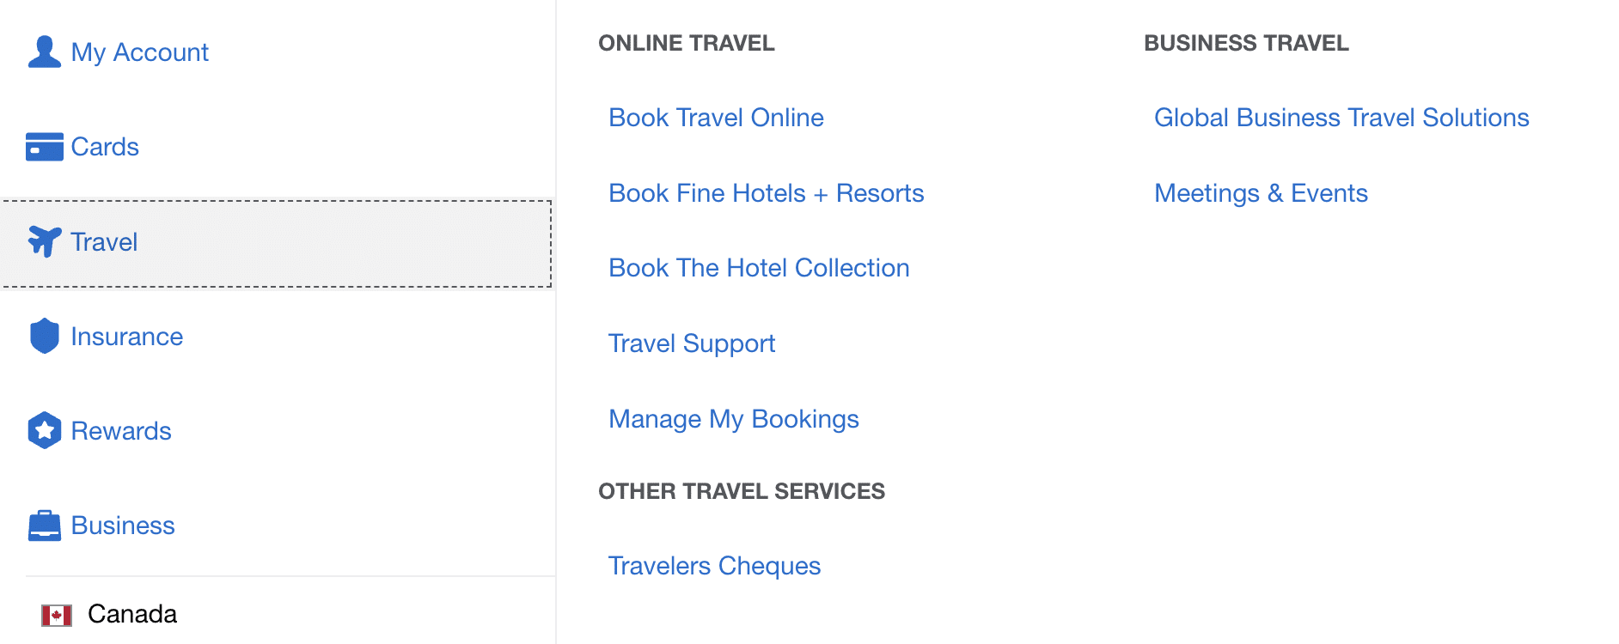Click the Business briefcase icon
The height and width of the screenshot is (644, 1619).
tap(45, 526)
